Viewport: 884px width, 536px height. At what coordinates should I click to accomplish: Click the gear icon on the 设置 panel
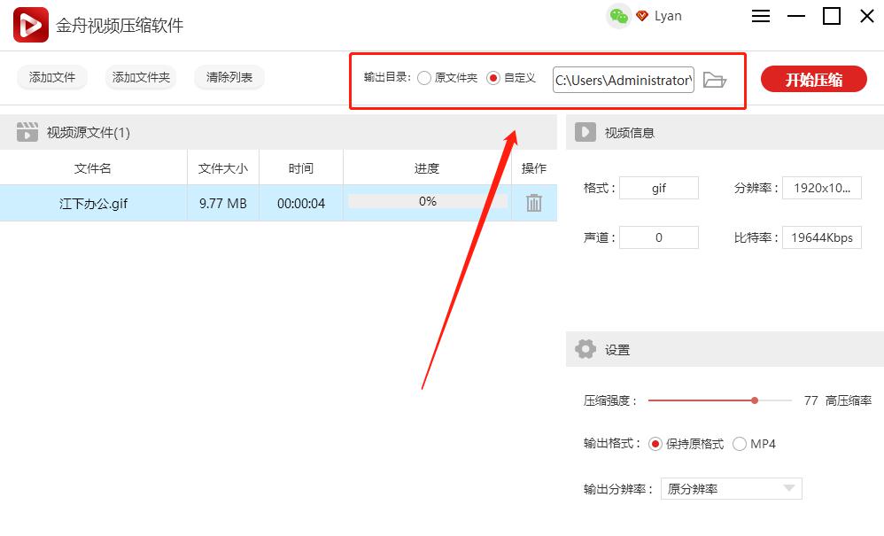pyautogui.click(x=585, y=349)
